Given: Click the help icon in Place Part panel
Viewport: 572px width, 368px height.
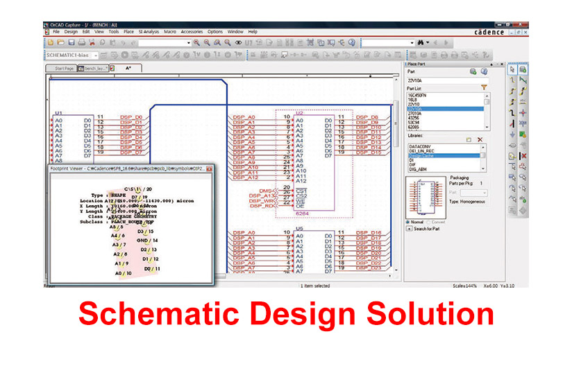Looking at the screenshot, I should coord(484,71).
